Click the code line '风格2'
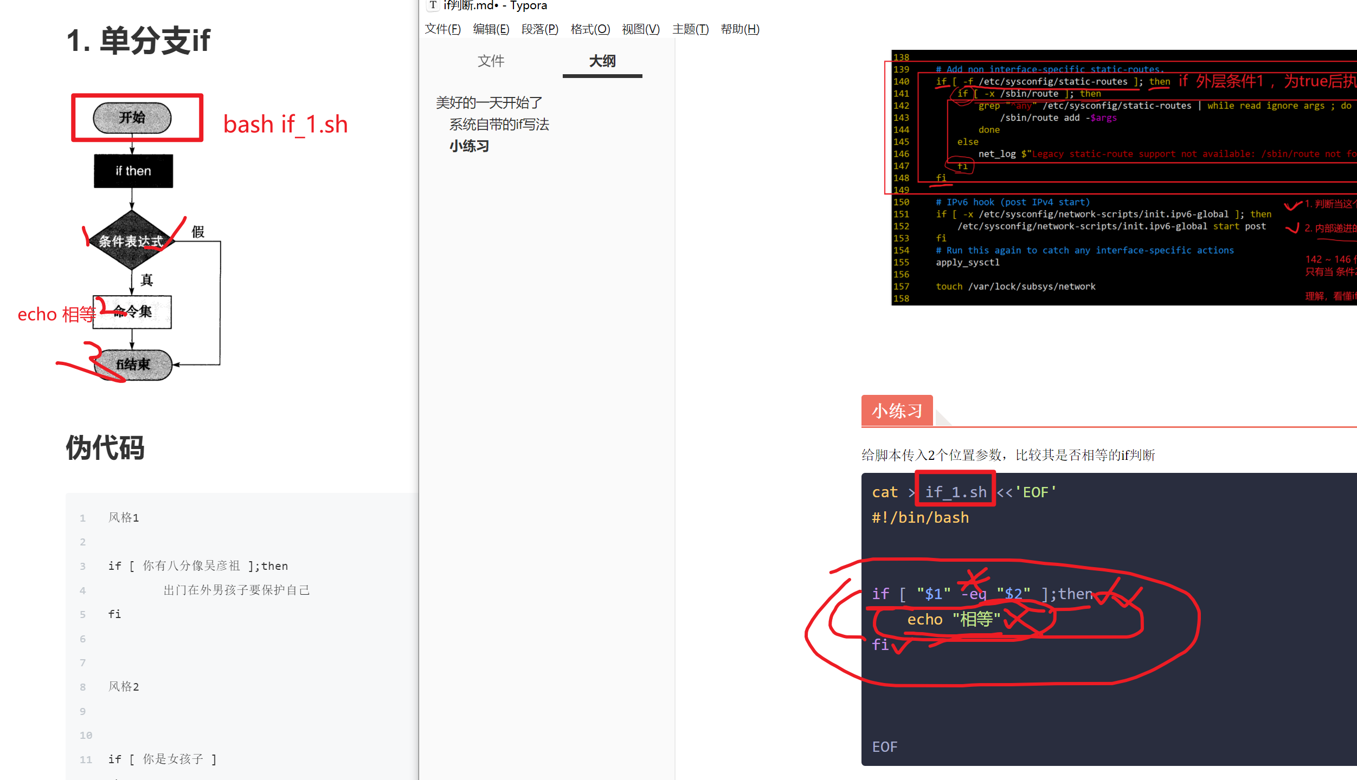The height and width of the screenshot is (780, 1357). [x=124, y=687]
